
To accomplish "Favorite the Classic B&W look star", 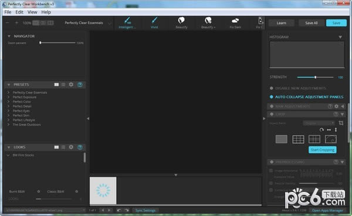I will pyautogui.click(x=76, y=191).
